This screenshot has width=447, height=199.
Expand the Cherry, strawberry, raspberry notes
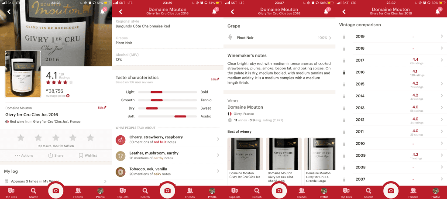tap(168, 139)
